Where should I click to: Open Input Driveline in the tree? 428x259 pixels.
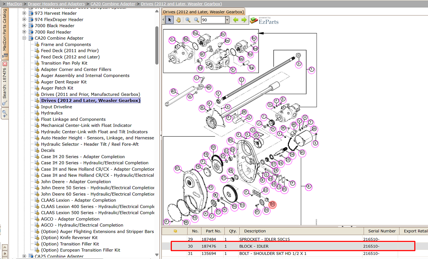[x=56, y=107]
